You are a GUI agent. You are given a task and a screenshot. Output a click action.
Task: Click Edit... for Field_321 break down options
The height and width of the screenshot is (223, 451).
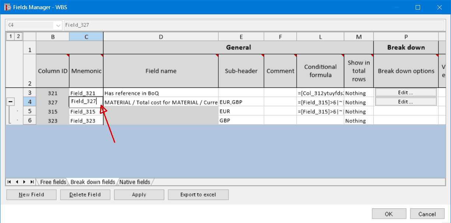[x=406, y=93]
